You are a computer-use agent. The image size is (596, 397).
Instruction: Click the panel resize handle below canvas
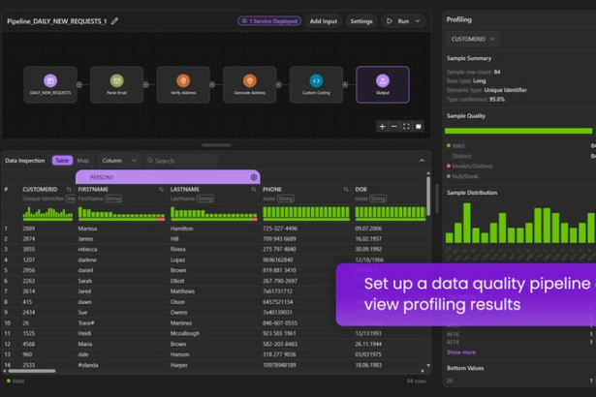coord(216,144)
